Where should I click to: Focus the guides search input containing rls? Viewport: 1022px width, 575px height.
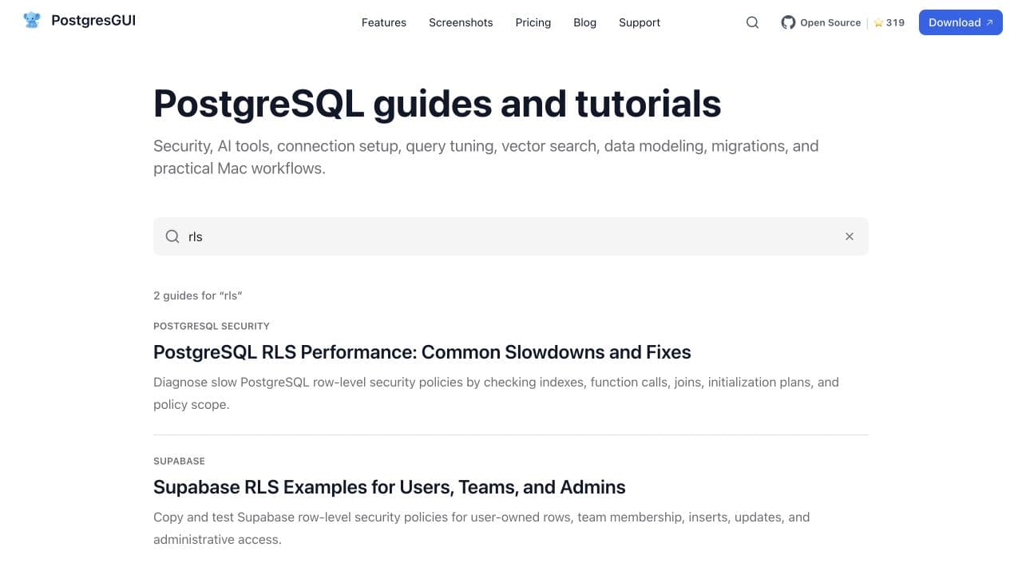[x=511, y=236]
